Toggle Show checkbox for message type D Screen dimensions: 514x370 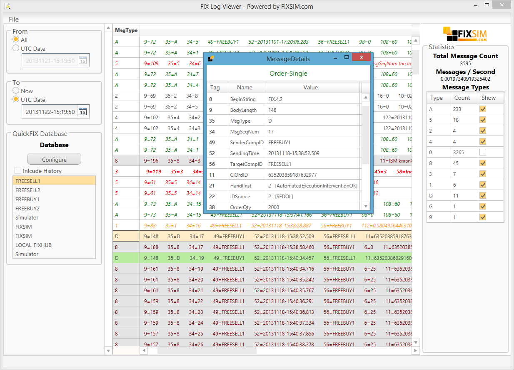(483, 195)
